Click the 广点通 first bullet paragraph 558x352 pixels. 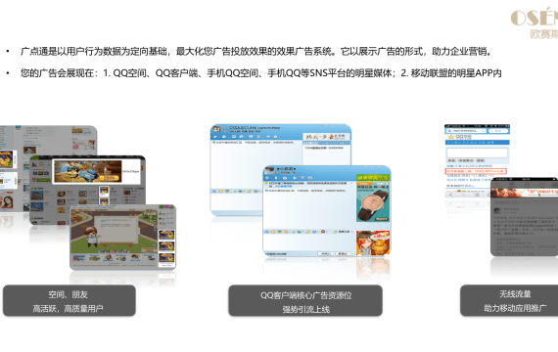coord(256,52)
